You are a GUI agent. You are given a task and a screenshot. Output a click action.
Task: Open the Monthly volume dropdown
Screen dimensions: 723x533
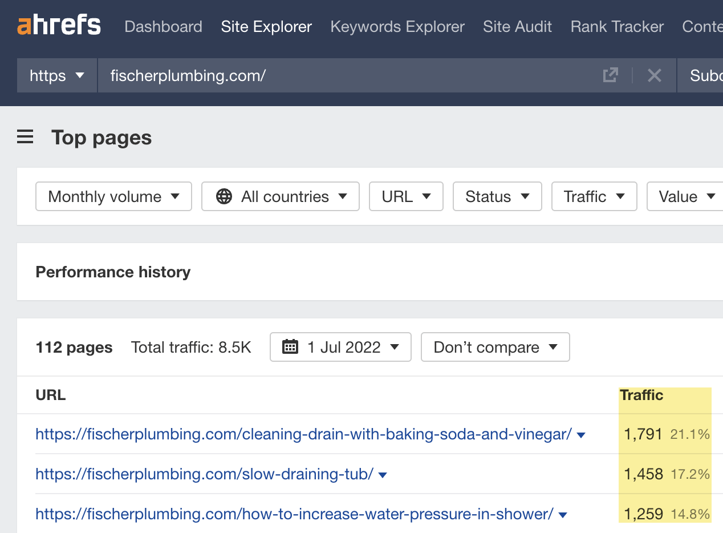(x=113, y=196)
